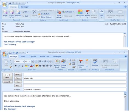Open Account dropdown button
This screenshot has width=130, height=112.
click(7, 82)
